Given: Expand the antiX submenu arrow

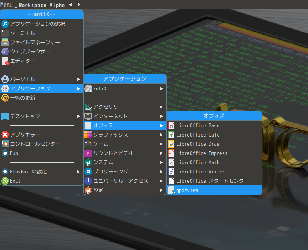Looking at the screenshot, I should (161, 89).
